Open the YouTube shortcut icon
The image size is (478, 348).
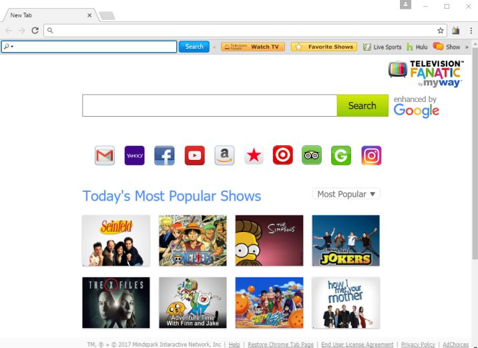click(194, 155)
